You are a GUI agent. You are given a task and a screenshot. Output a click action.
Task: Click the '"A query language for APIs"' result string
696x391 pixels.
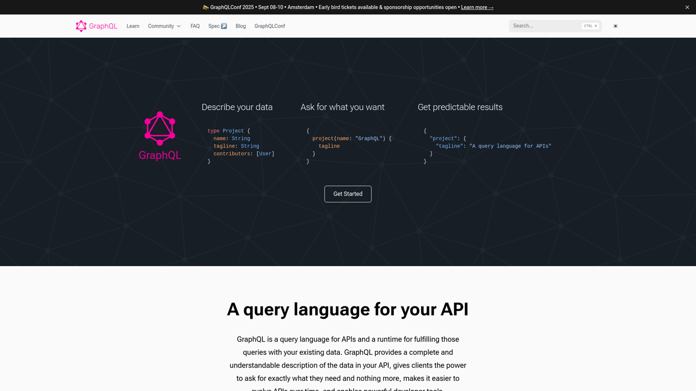point(510,146)
